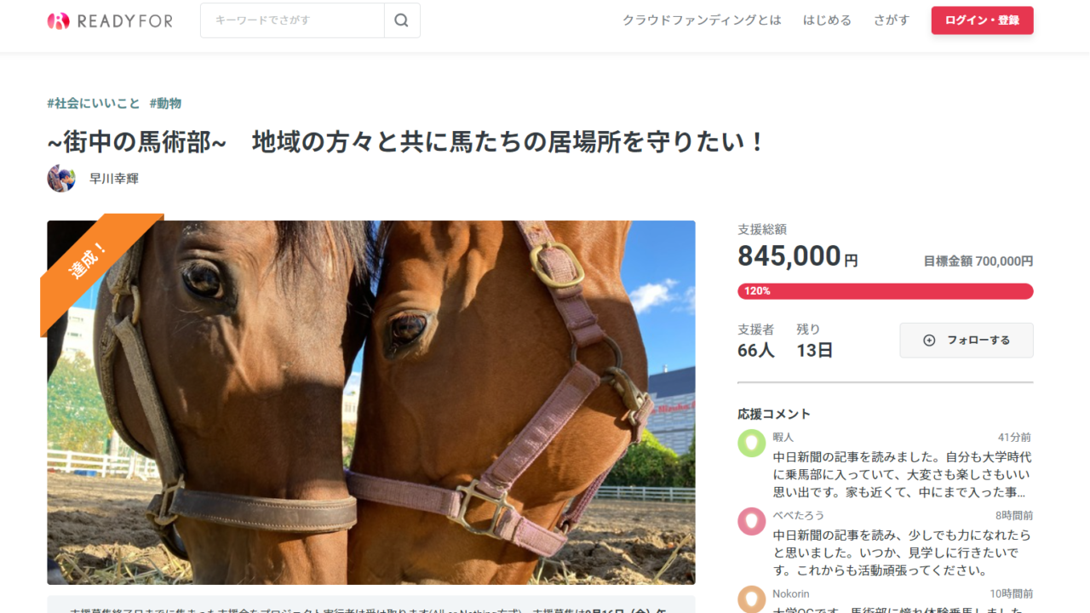The width and height of the screenshot is (1090, 613).
Task: Follow the project with フォローする
Action: (967, 341)
